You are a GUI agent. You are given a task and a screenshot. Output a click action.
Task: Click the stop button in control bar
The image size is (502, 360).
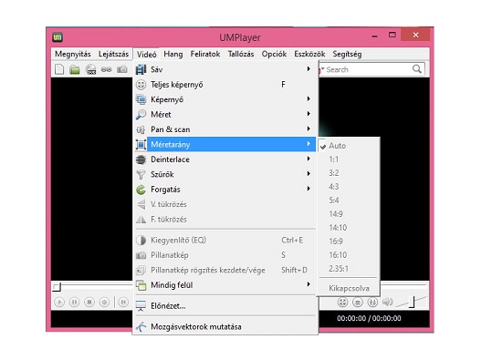point(89,303)
